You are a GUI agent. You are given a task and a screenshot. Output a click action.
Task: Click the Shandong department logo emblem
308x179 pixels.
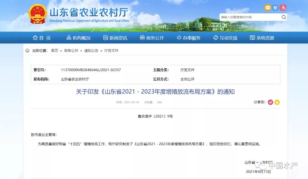[x=37, y=14]
